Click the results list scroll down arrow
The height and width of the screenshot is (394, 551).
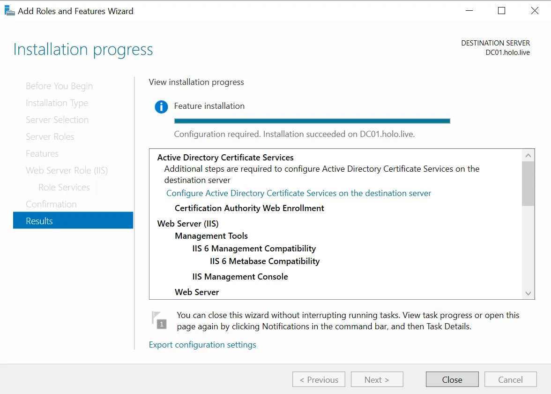click(x=528, y=293)
